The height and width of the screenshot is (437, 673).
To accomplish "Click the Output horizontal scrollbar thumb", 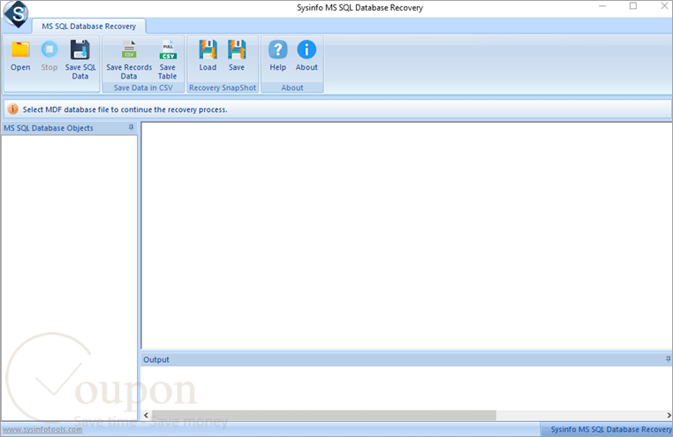I will [323, 415].
